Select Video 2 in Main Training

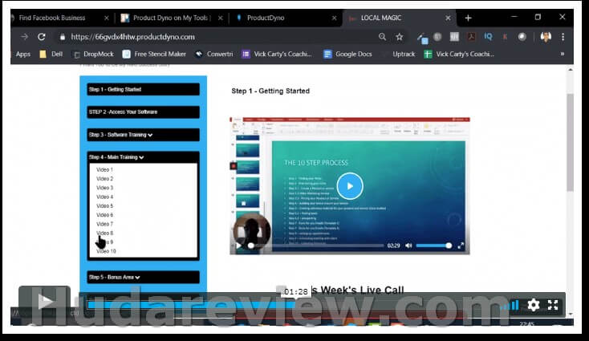pos(104,179)
